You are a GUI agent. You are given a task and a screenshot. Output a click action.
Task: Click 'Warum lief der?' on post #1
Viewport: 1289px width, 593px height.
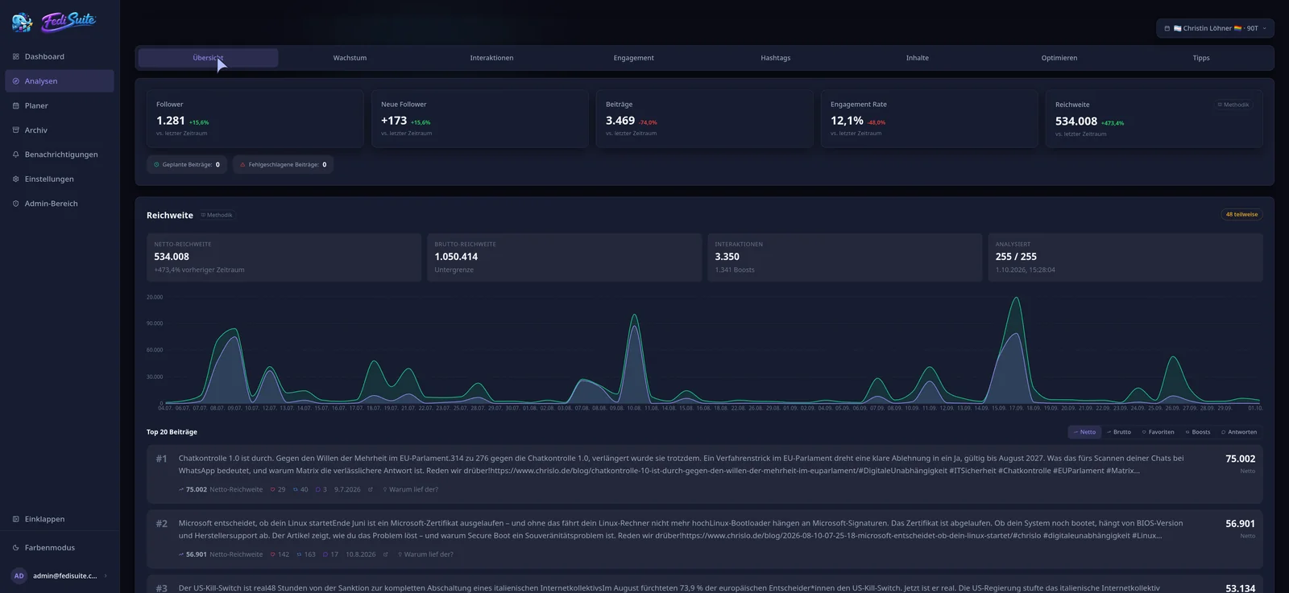[x=411, y=489]
